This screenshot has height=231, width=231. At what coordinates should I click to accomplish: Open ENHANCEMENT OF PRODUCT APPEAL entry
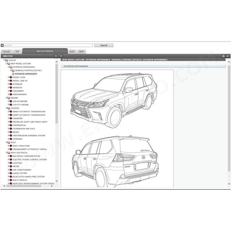[30, 149]
